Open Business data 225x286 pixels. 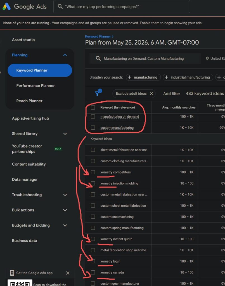[24, 240]
